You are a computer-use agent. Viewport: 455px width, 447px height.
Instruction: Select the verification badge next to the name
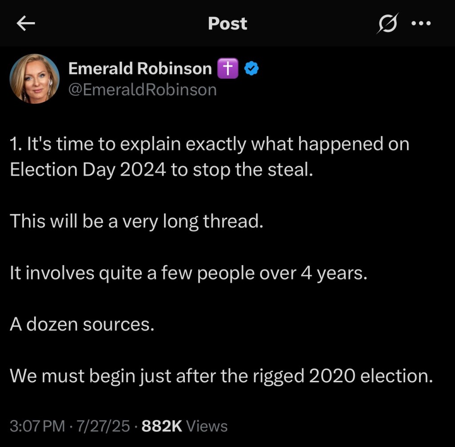point(251,68)
